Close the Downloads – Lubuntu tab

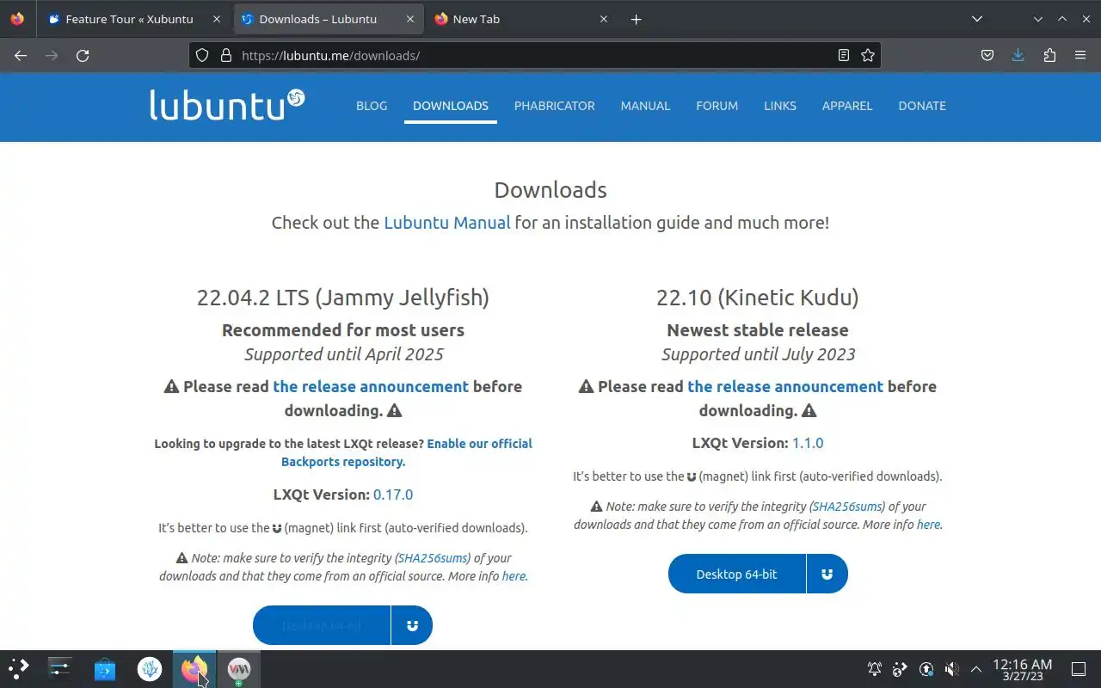(x=411, y=19)
